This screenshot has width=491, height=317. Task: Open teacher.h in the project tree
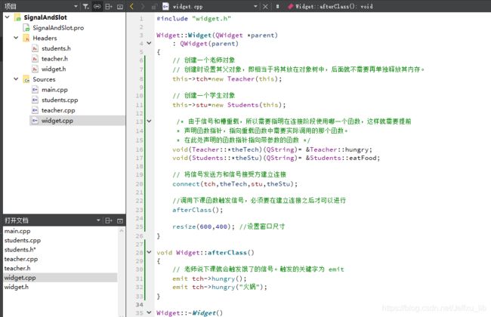point(54,59)
